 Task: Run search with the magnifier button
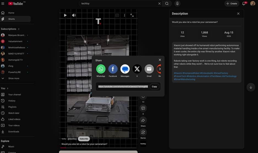pyautogui.click(x=167, y=4)
